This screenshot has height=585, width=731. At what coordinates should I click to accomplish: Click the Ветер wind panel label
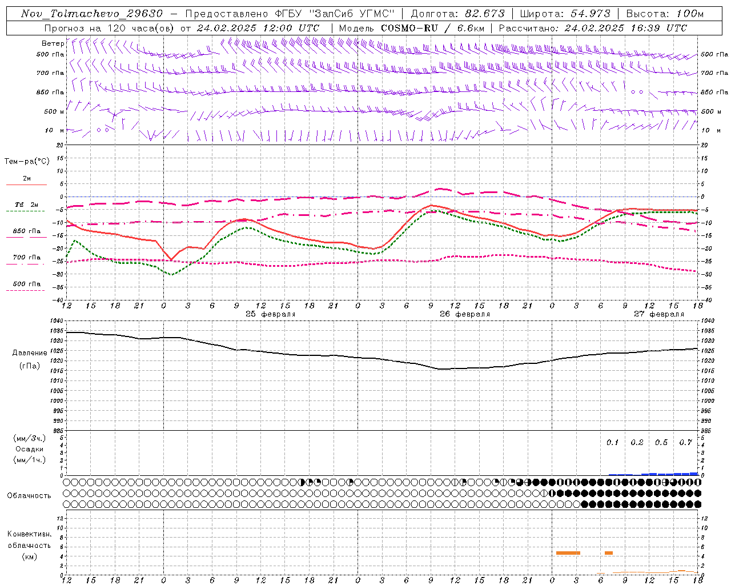click(53, 43)
